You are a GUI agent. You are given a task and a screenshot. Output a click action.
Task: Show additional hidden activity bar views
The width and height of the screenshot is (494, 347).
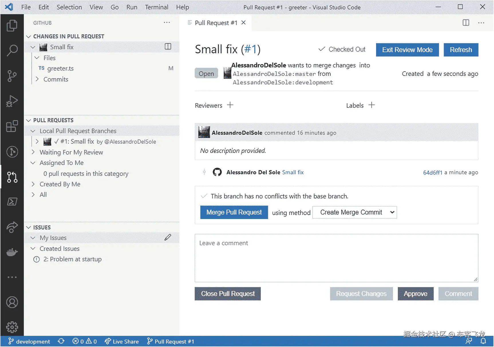12,277
